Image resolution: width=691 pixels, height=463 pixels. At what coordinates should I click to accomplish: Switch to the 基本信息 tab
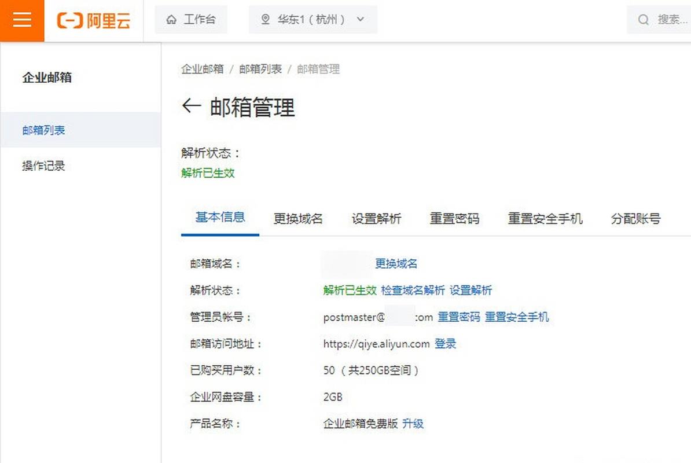point(220,218)
